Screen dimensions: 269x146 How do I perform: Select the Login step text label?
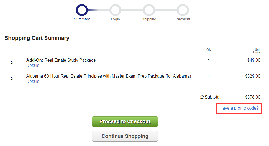click(x=115, y=19)
